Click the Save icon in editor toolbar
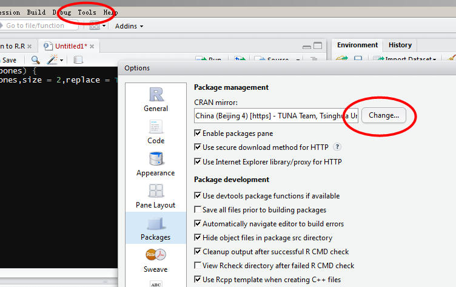This screenshot has height=287, width=456. point(8,60)
